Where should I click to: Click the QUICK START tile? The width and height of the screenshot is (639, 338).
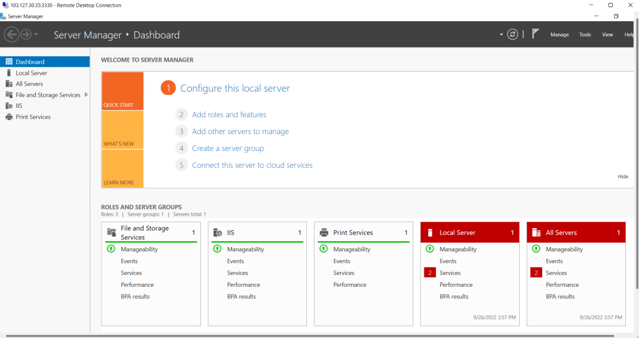[123, 91]
